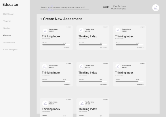166x117 pixels.
Task: Click + Create New Assesment
Action: [x=61, y=19]
